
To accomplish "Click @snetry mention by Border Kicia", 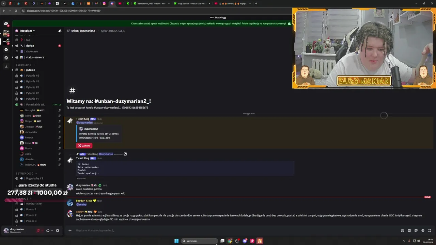I will click(x=81, y=205).
